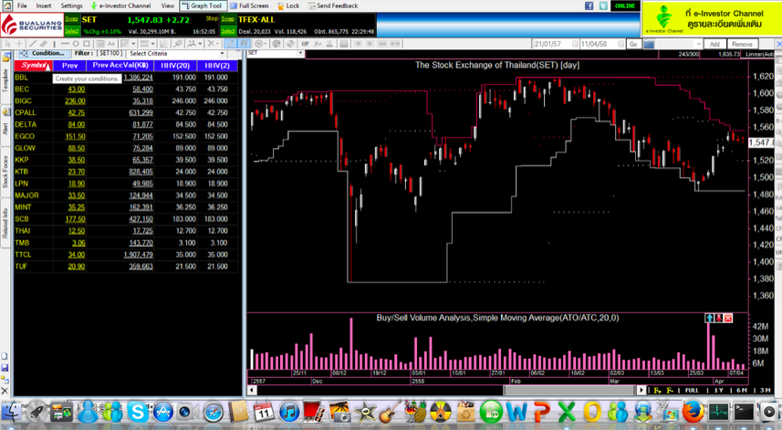Open the calendar picker for end date 11/04/58
The image size is (782, 430).
coord(620,44)
